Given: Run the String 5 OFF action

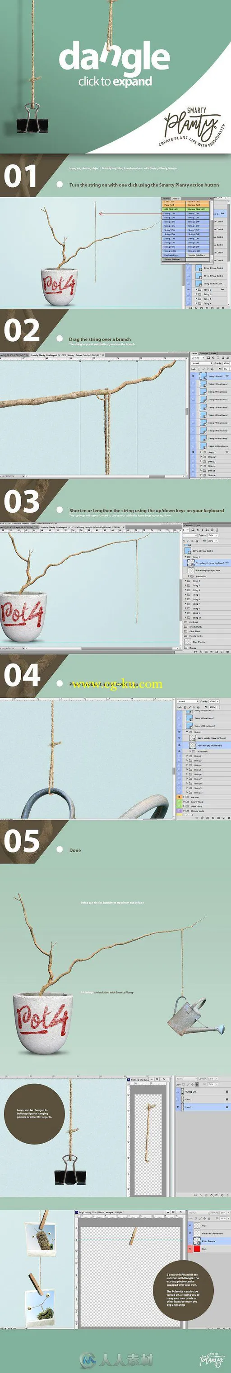Looking at the screenshot, I should (198, 230).
